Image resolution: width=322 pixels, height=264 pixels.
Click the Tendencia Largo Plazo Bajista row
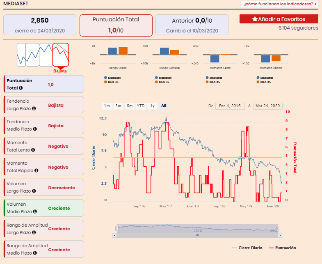point(44,105)
